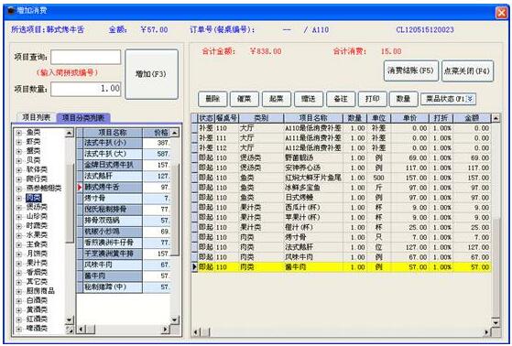Select 排骨双筋锅 in item list

(113, 221)
